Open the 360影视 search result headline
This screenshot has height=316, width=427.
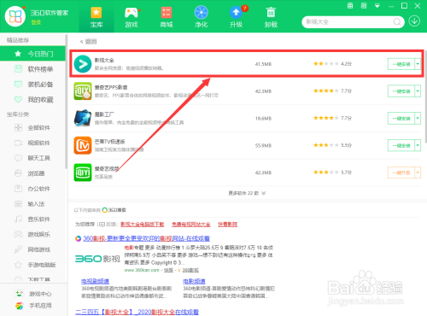click(x=146, y=238)
